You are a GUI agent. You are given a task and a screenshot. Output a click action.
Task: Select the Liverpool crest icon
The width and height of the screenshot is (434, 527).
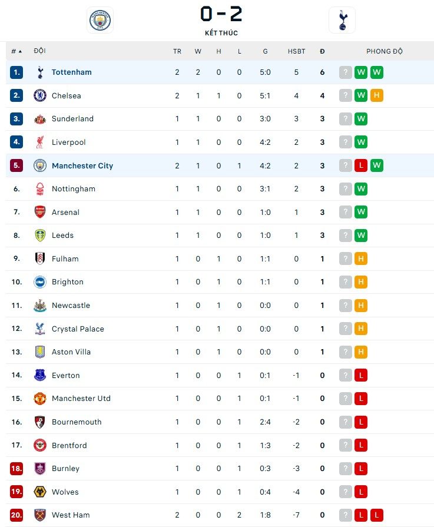click(40, 142)
